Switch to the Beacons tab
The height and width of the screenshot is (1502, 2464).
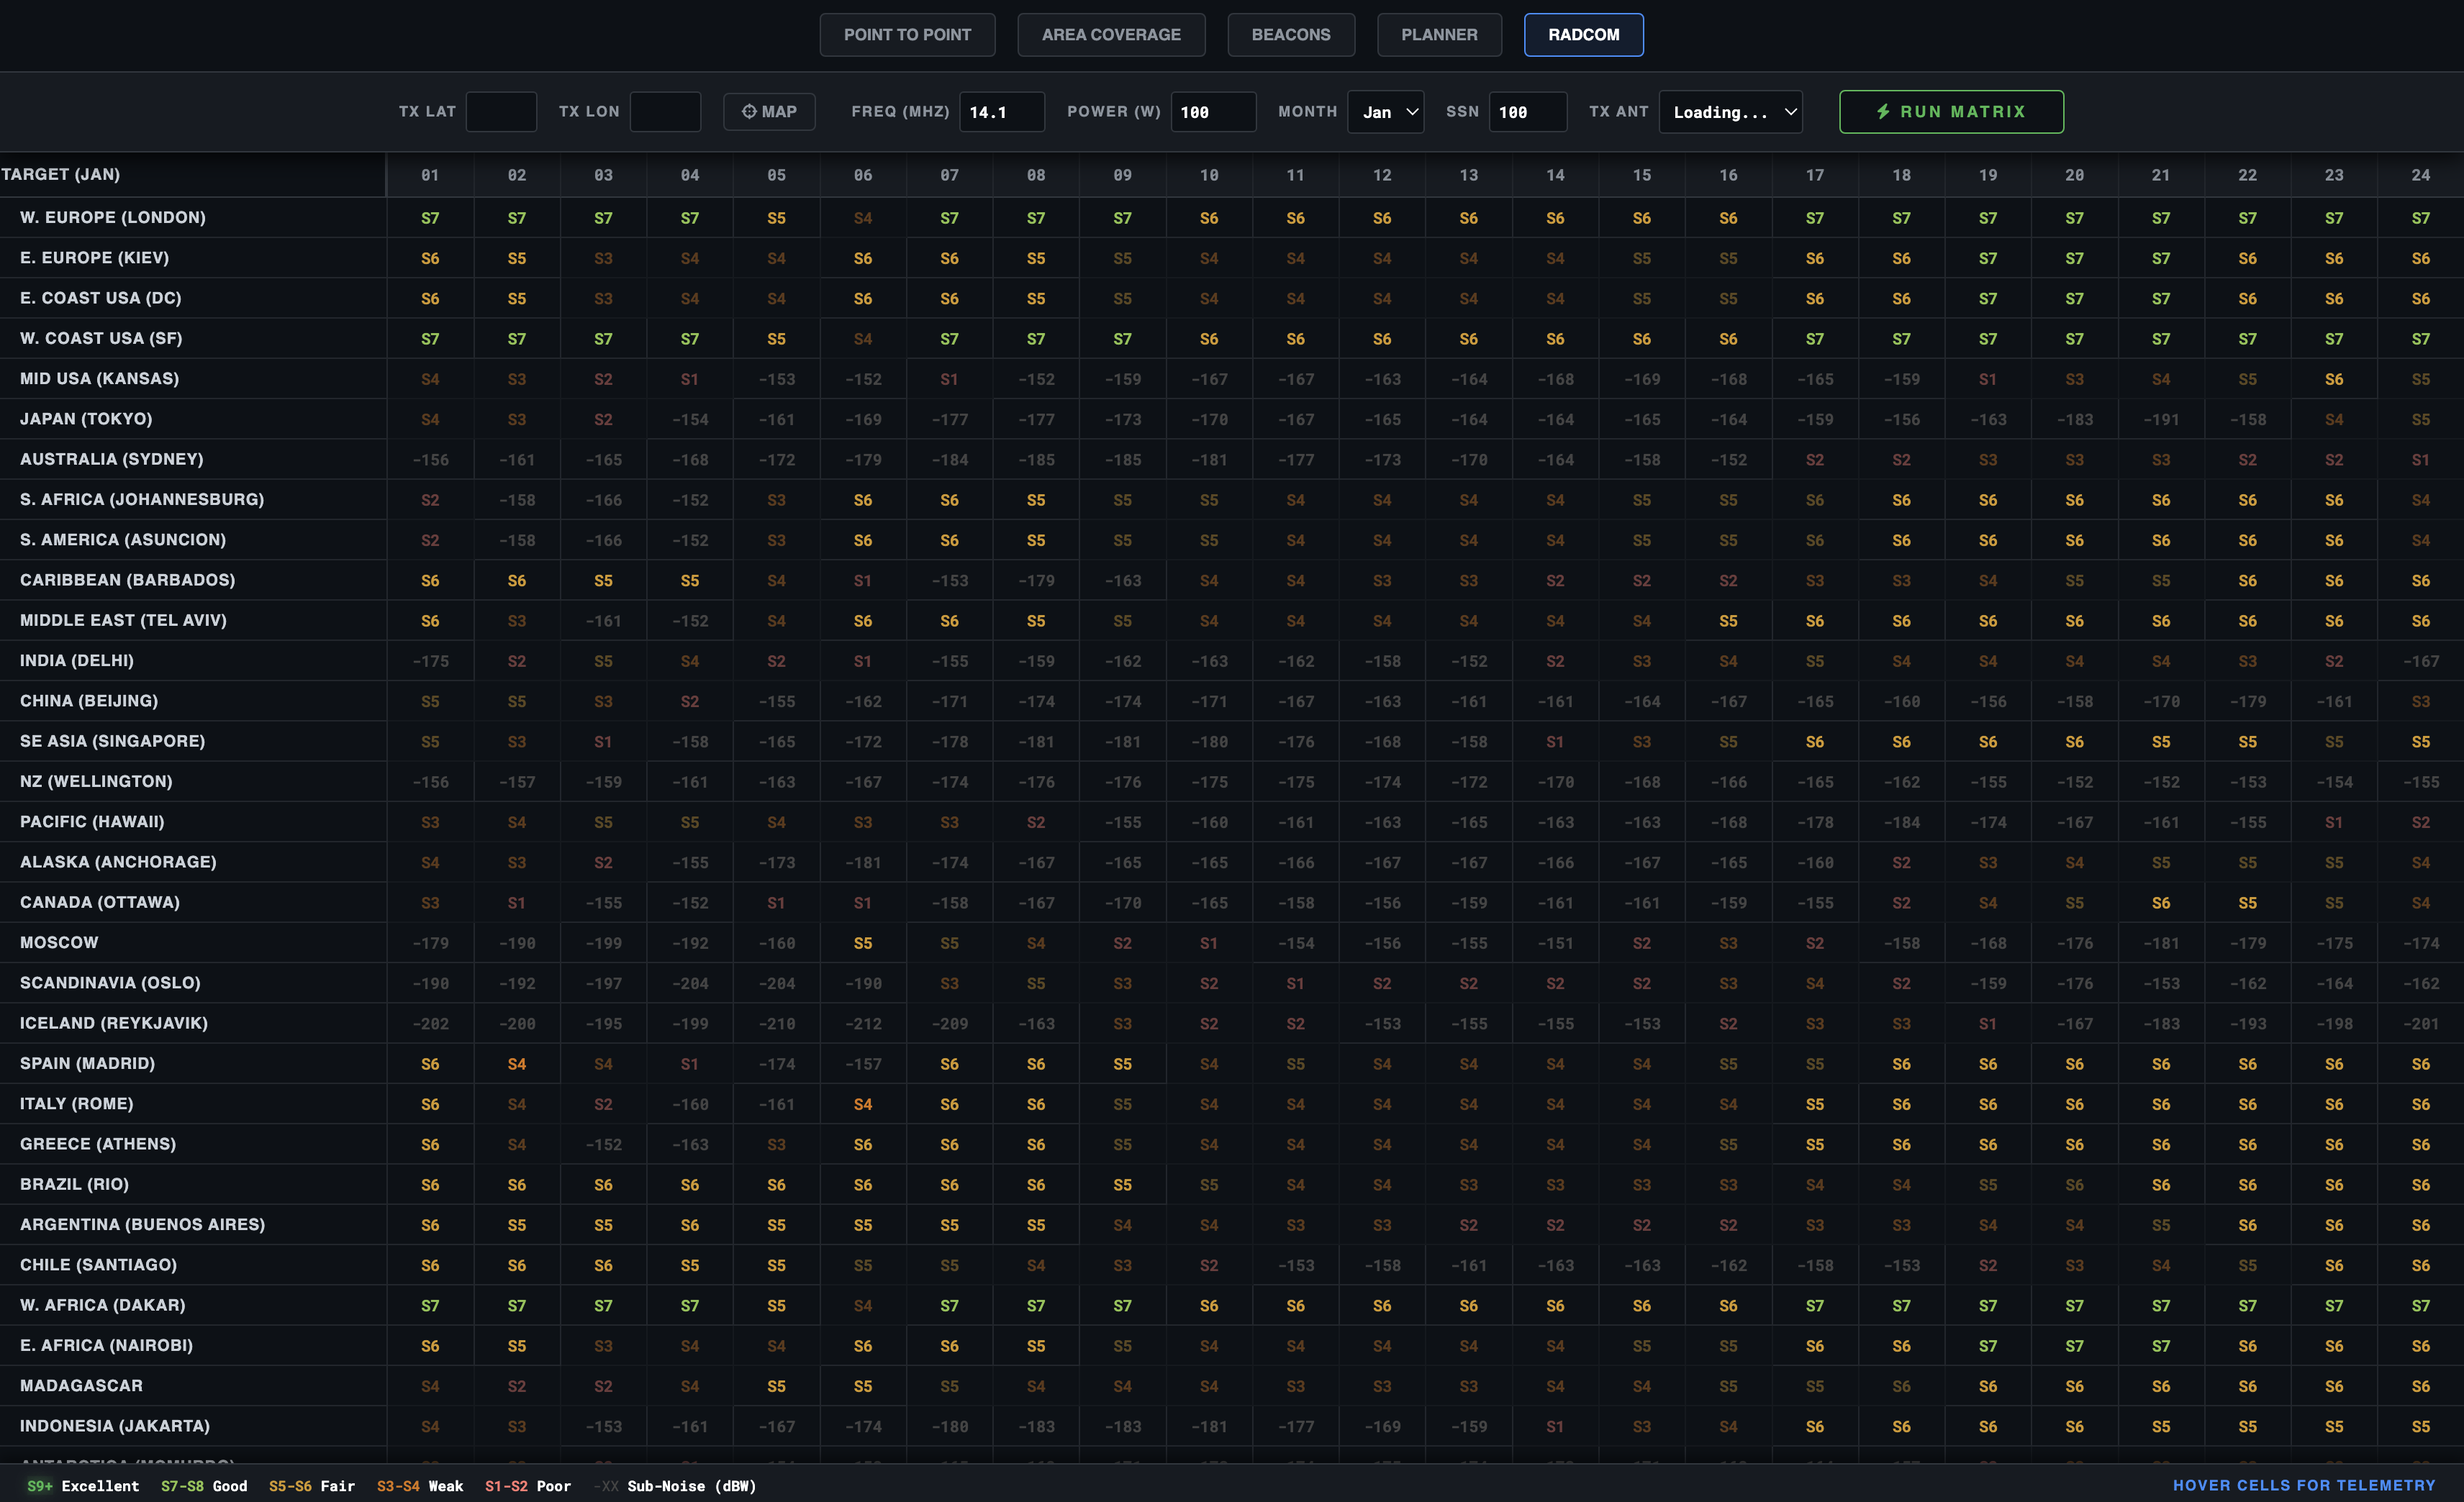1291,35
